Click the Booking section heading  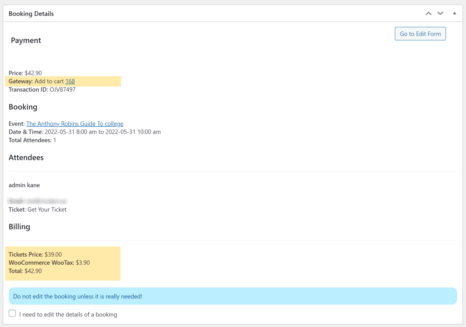pos(23,107)
